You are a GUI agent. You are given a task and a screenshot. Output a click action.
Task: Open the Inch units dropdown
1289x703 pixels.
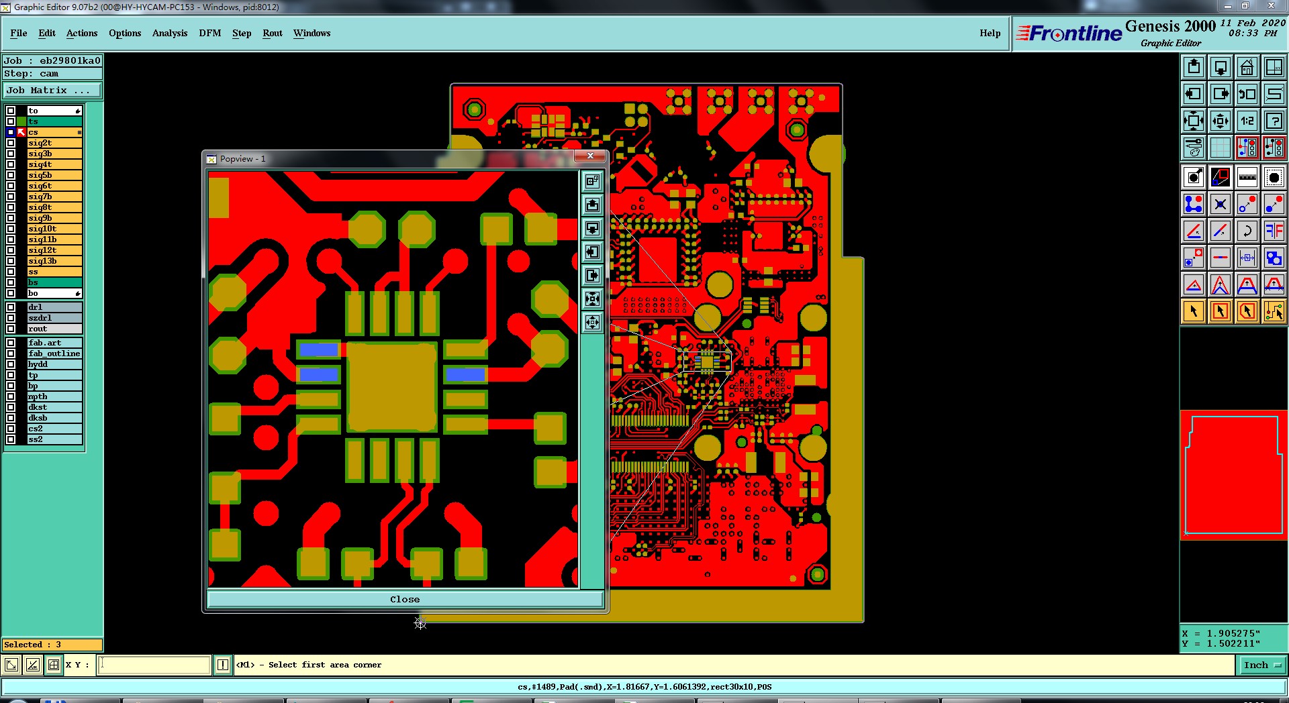pos(1262,665)
